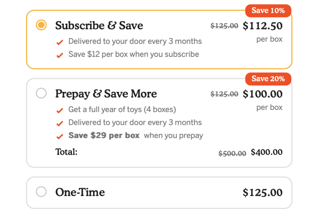The width and height of the screenshot is (312, 216).
Task: Click the $112.50 subscription price
Action: (x=263, y=26)
